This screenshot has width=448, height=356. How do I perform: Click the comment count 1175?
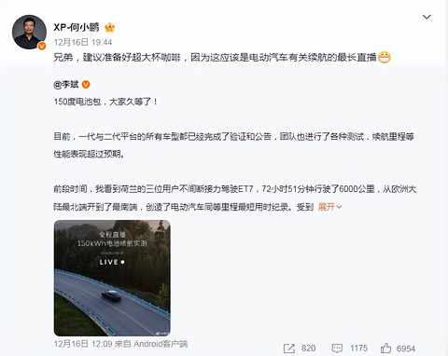[358, 349]
